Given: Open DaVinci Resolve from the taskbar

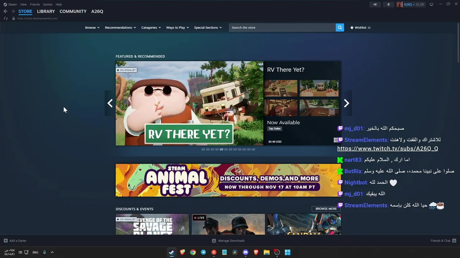Looking at the screenshot, I should point(235,252).
